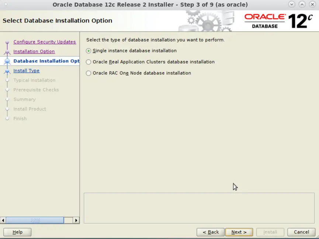
Task: Click the window minimize arrow button
Action: tap(292, 4)
